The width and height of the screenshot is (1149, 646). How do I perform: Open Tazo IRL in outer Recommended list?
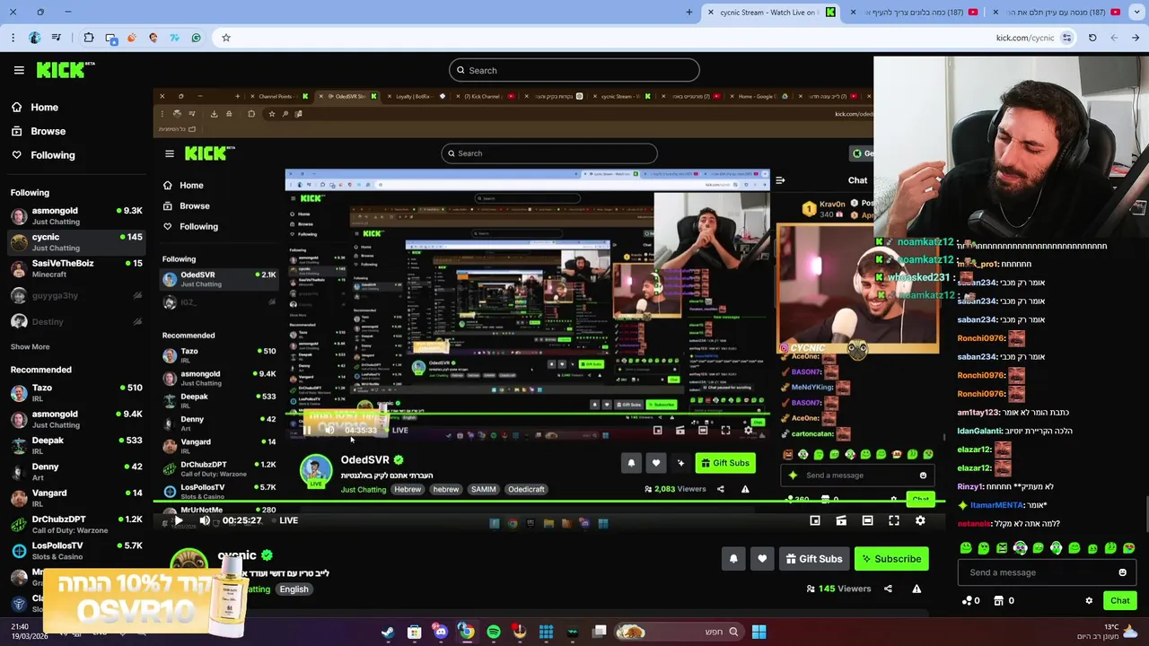tap(76, 393)
